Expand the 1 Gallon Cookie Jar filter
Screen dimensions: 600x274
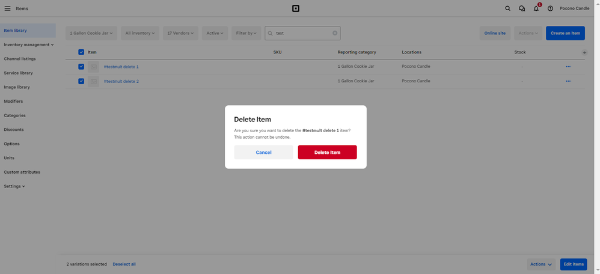(91, 33)
